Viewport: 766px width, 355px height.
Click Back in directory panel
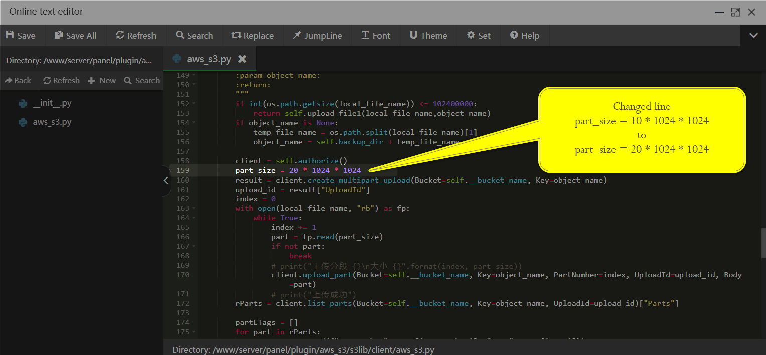pyautogui.click(x=18, y=81)
